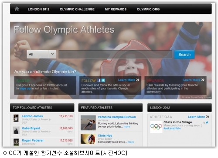Open Roger Federer athlete profile link

[x=33, y=140]
